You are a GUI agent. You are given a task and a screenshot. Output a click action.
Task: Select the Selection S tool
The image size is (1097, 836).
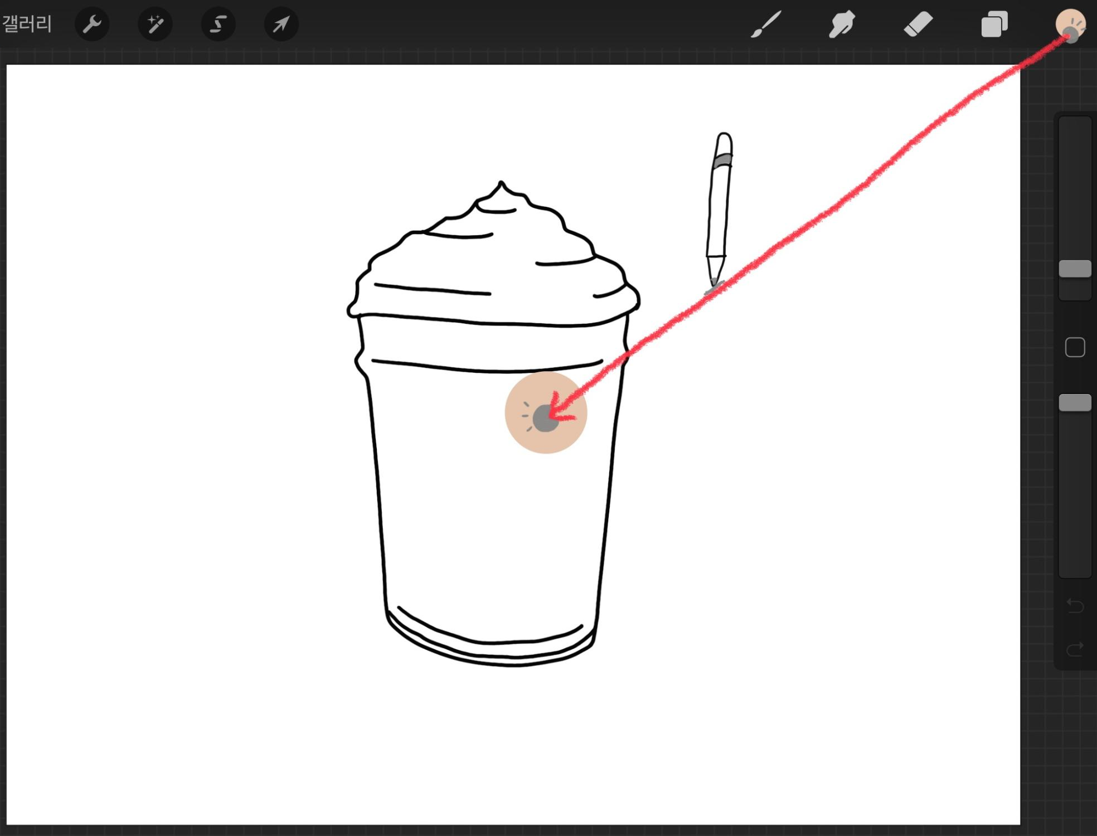click(x=218, y=25)
